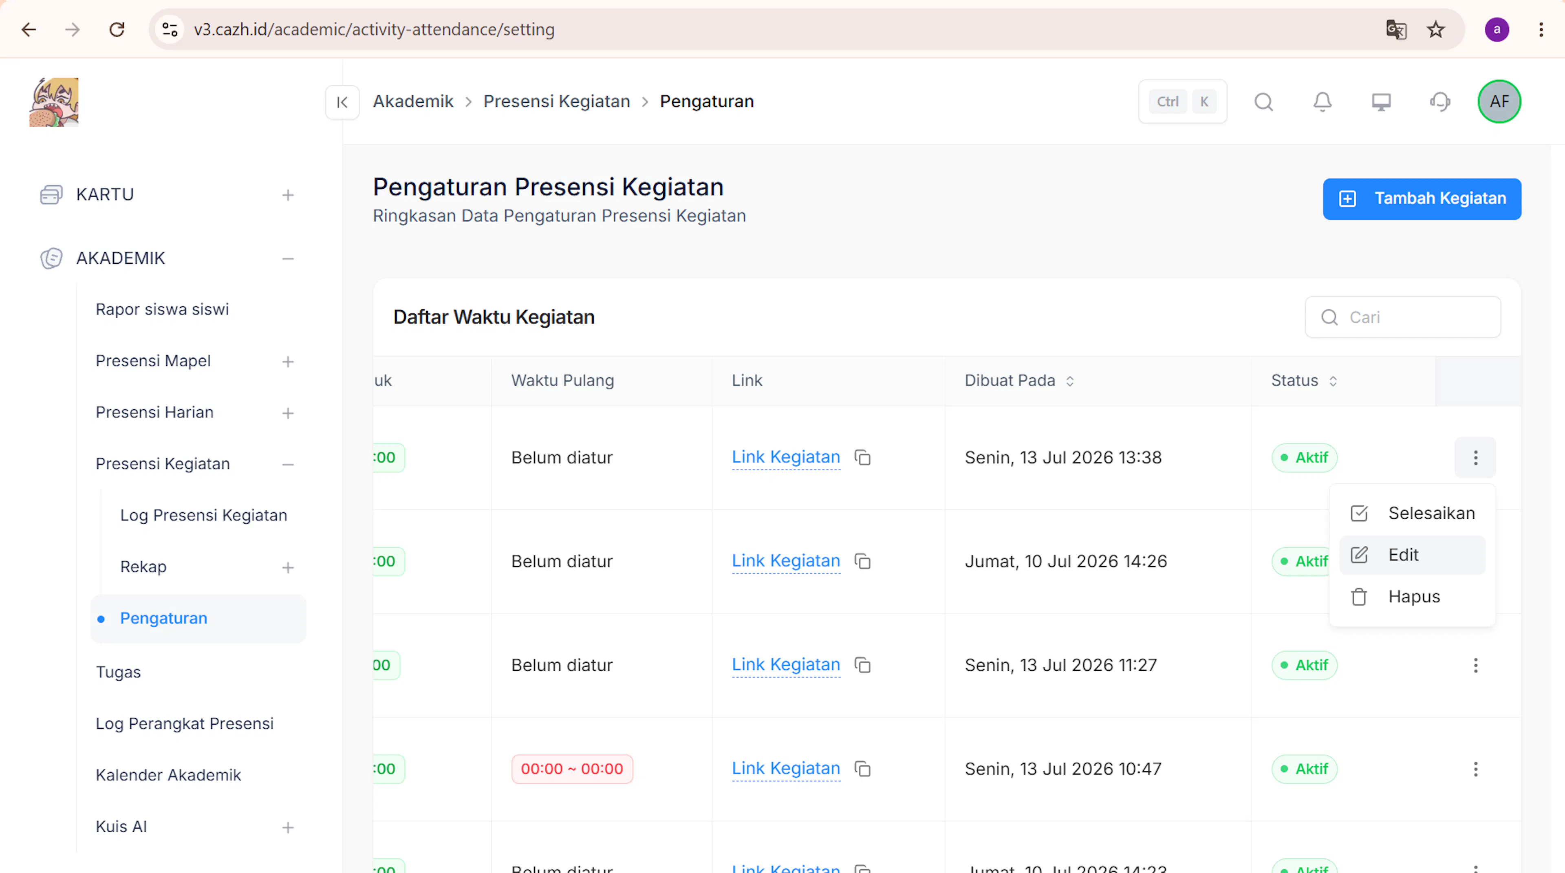Click Belum diatur in the 13:38 row
Screen dimensions: 1565x873
[x=562, y=457]
